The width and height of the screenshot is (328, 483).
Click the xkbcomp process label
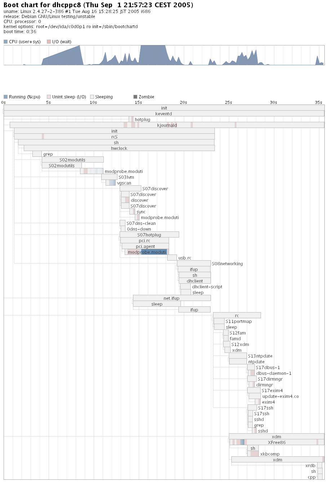tap(270, 454)
